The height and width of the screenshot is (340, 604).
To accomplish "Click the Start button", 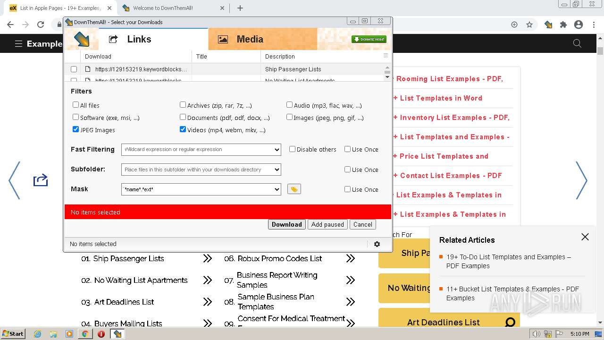I will (x=13, y=334).
